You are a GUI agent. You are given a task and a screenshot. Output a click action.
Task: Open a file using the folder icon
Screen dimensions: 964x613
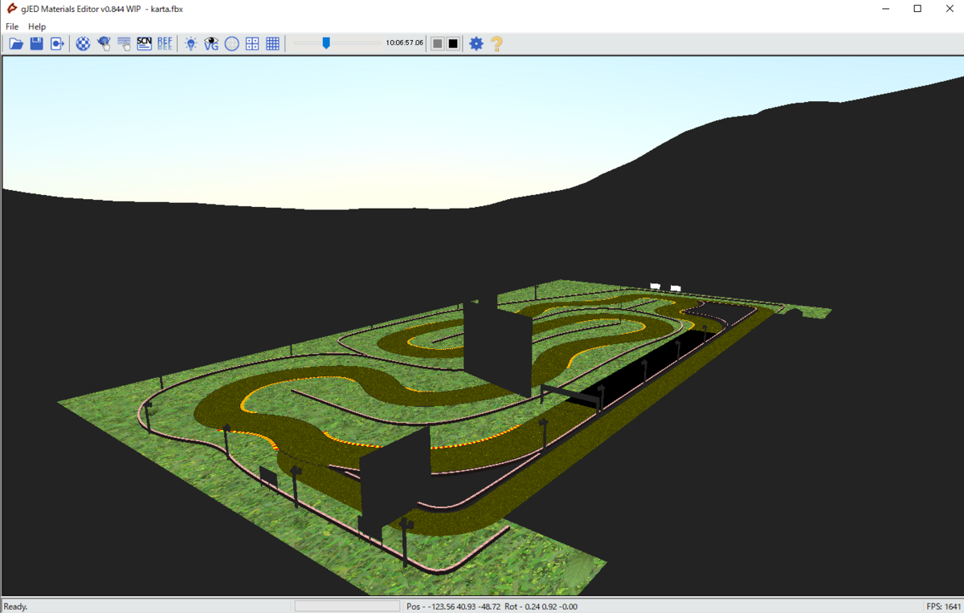(x=16, y=43)
